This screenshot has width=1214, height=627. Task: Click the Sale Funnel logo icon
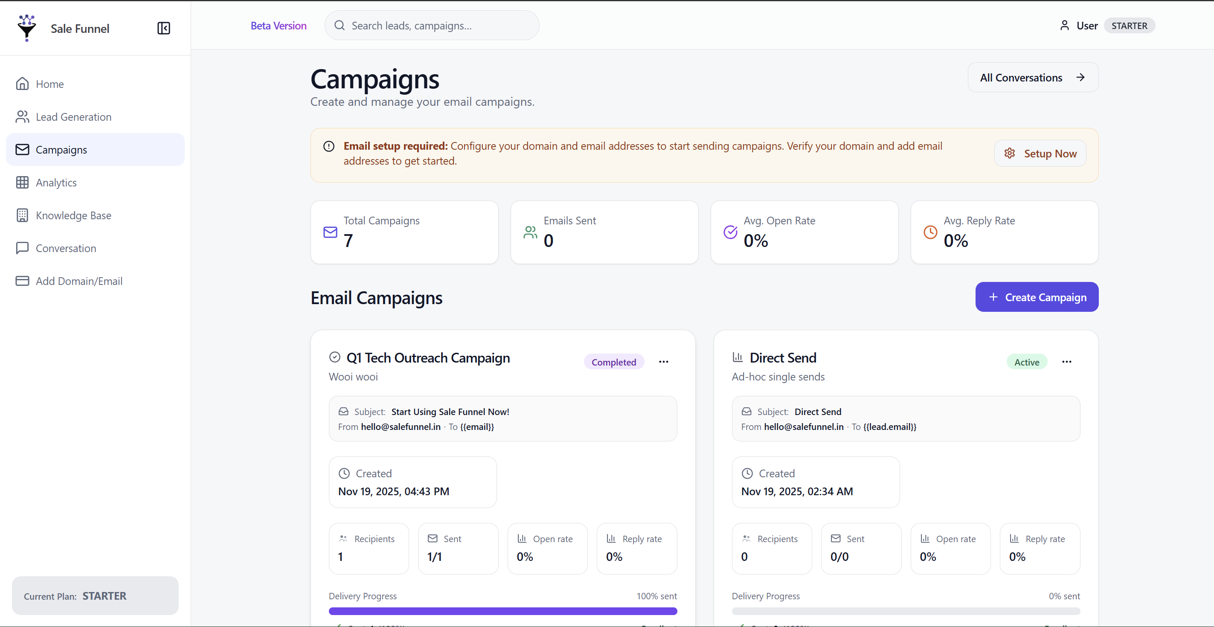click(26, 28)
